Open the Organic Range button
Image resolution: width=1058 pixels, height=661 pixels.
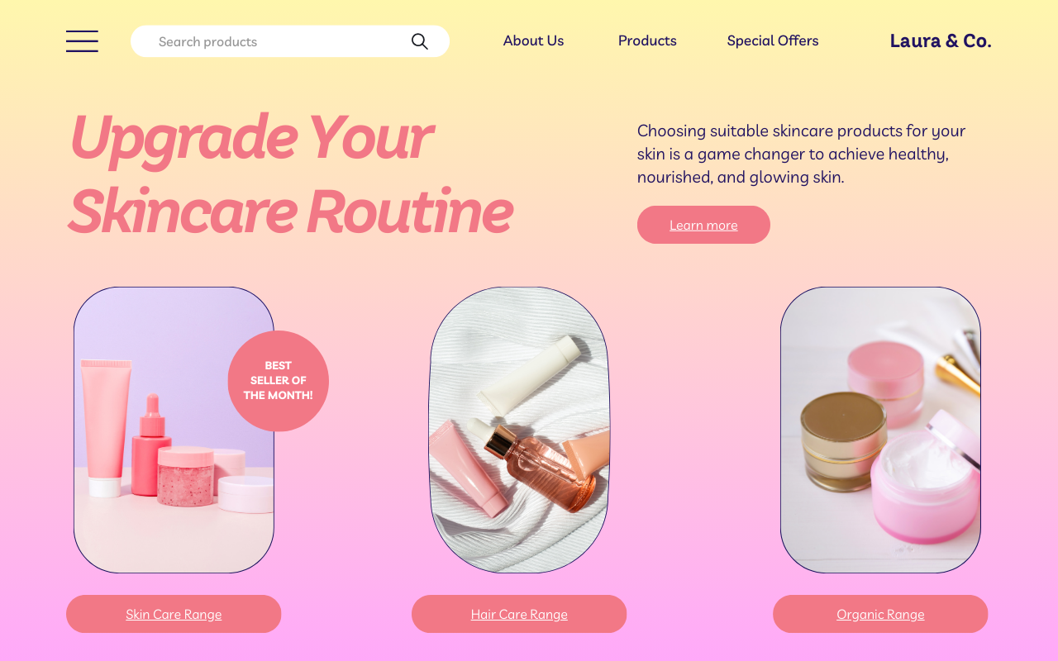(880, 614)
